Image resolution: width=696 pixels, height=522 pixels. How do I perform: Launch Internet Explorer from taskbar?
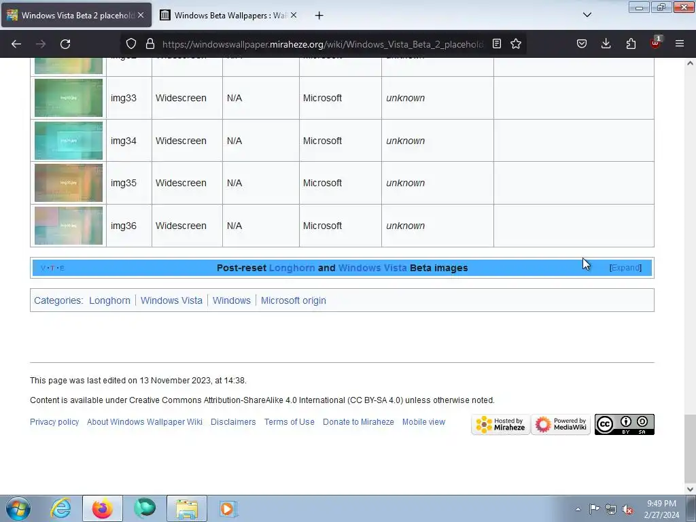coord(60,508)
